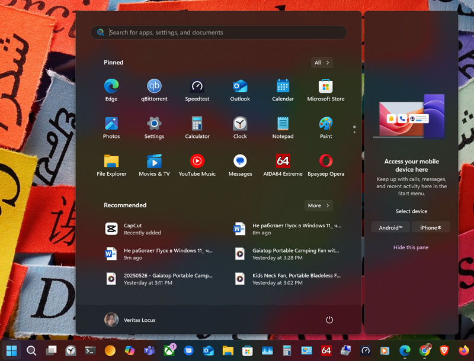Select Android as the mobile device

pos(390,228)
